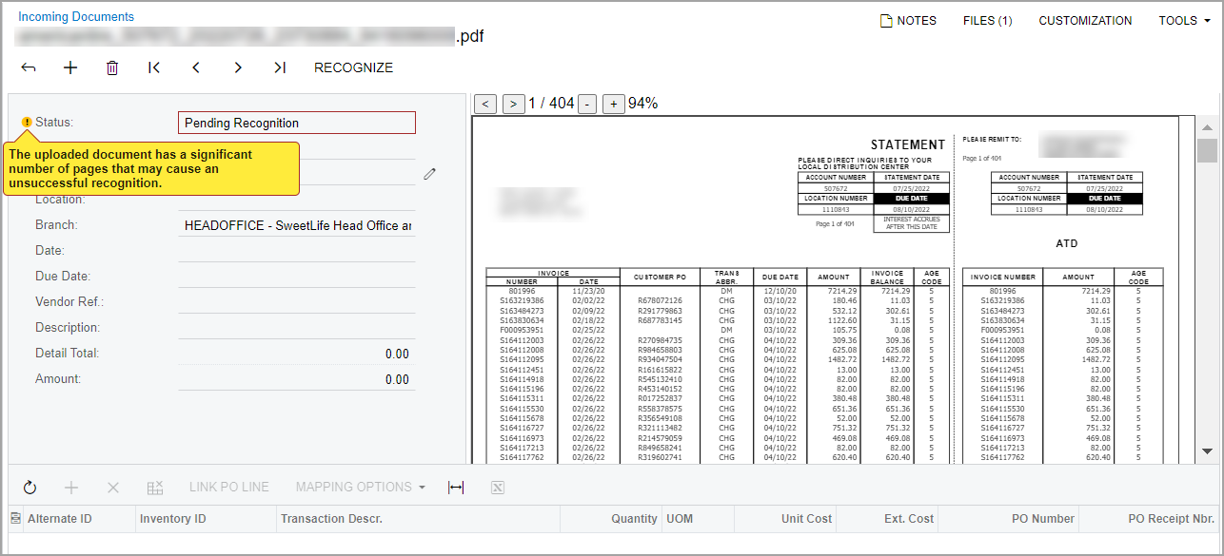Screen dimensions: 1224x556
Task: Fit grid columns width icon
Action: pos(456,488)
